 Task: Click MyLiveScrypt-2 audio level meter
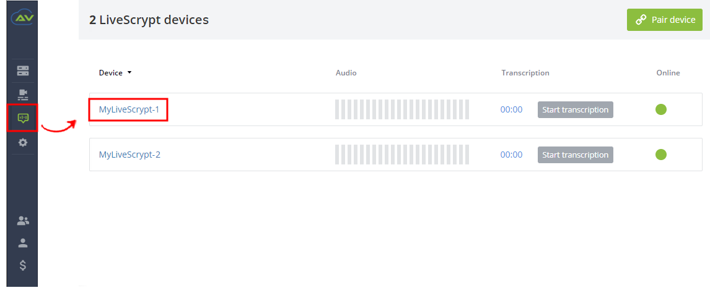coord(402,155)
